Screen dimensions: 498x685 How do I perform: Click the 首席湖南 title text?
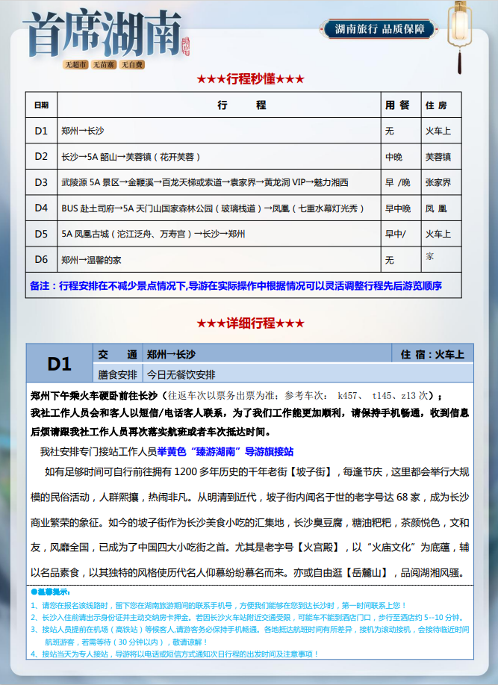(x=104, y=34)
